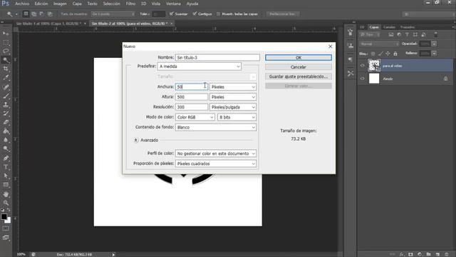Open Contenido de fondo dropdown
Viewport: 456px width, 257px height.
[216, 127]
